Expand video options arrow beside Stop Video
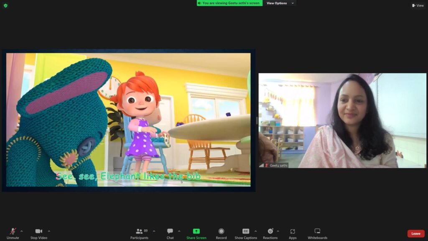The height and width of the screenshot is (241, 428). (49, 231)
